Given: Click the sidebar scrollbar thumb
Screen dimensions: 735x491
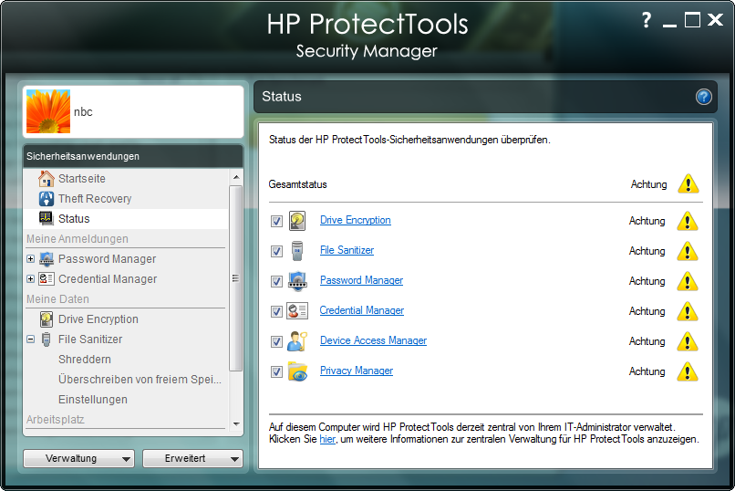Looking at the screenshot, I should (236, 278).
